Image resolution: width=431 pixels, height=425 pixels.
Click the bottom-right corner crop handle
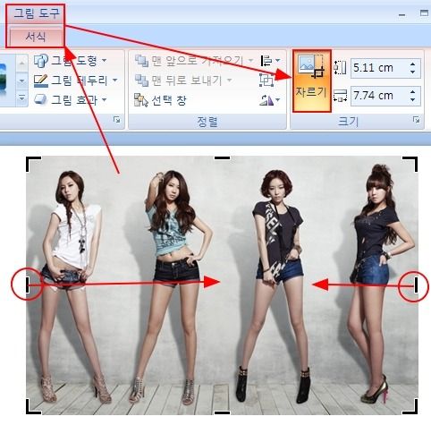coord(411,407)
